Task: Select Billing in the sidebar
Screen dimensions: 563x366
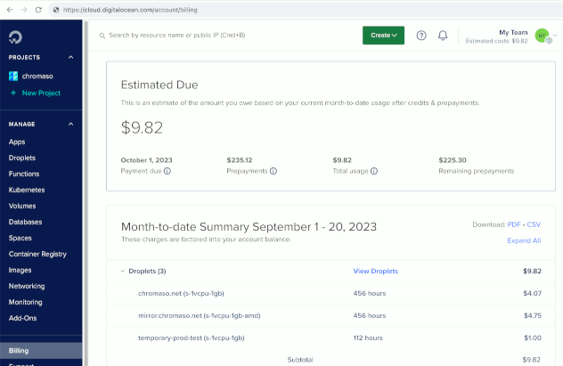Action: coord(41,351)
